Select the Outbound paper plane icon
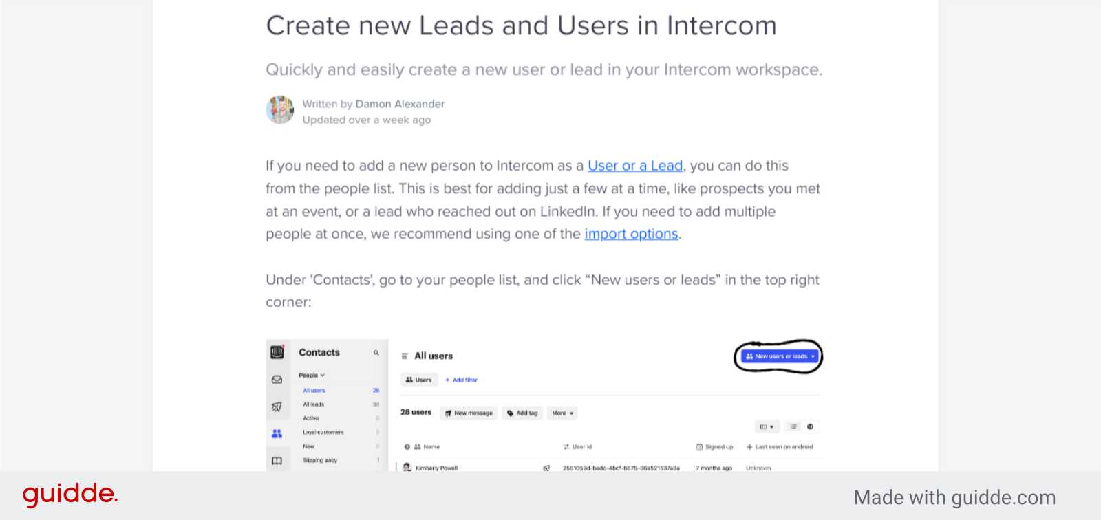The width and height of the screenshot is (1101, 520). point(277,407)
